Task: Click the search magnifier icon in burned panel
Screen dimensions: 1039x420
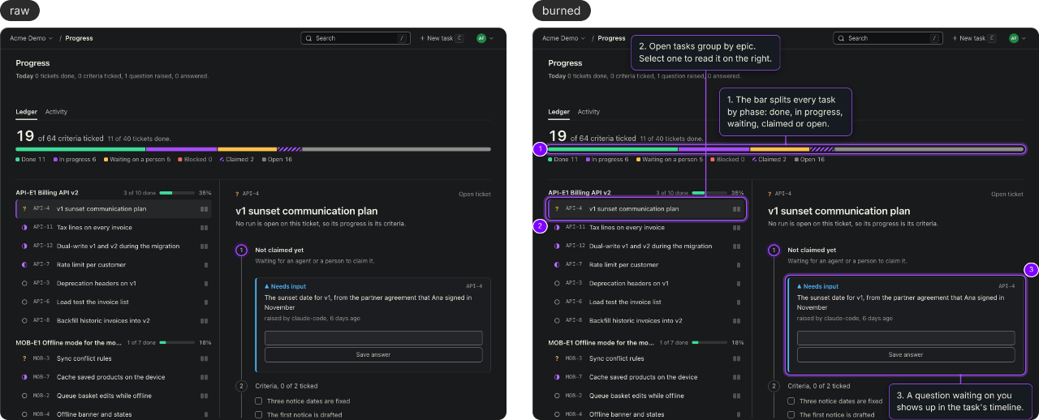Action: [x=841, y=38]
